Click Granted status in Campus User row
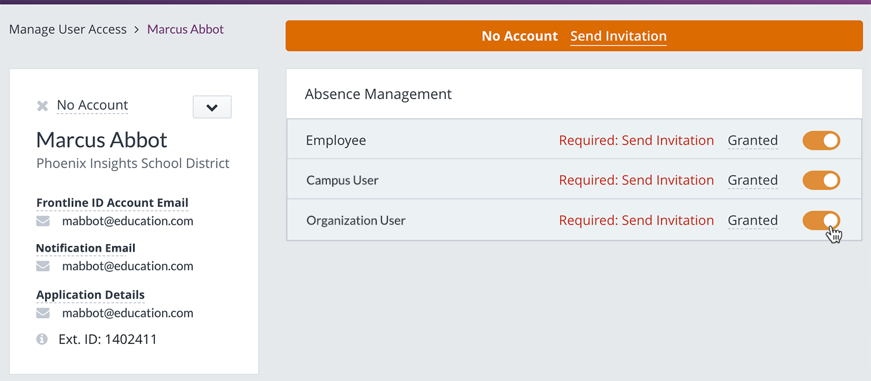The image size is (871, 381). coord(753,180)
